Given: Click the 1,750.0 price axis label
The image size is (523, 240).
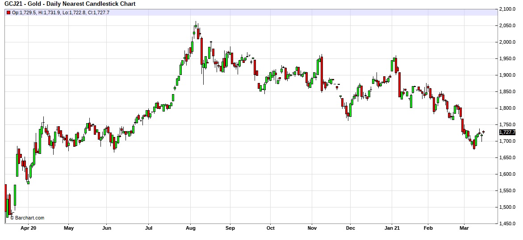Looking at the screenshot, I should tap(508, 124).
